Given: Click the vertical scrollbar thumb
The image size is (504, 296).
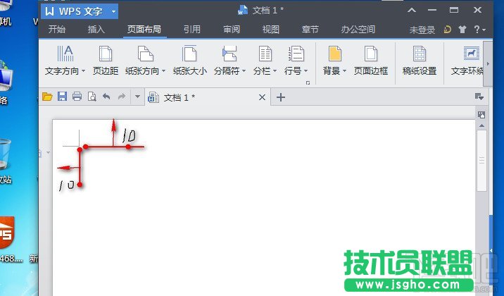Looking at the screenshot, I should coord(481,160).
